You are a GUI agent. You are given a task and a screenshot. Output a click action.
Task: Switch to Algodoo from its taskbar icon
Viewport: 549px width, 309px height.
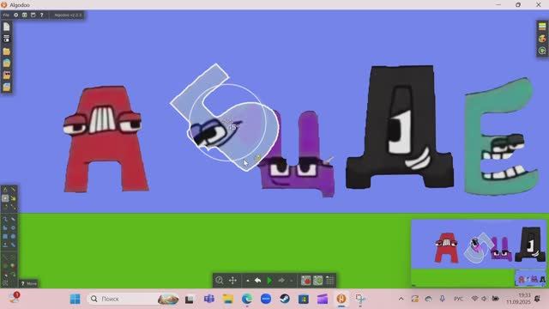click(341, 299)
